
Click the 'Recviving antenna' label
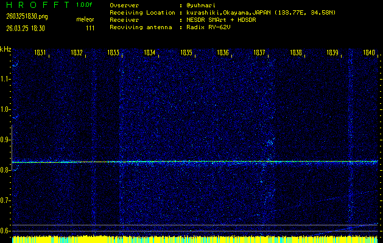pyautogui.click(x=141, y=27)
